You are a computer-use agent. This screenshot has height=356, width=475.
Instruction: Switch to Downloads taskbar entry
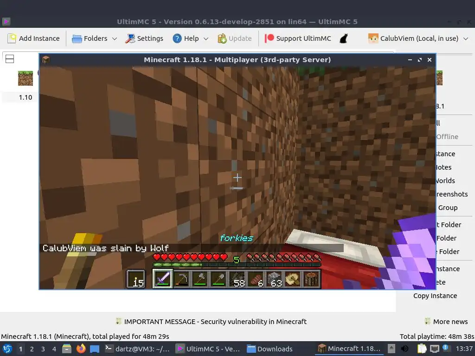pyautogui.click(x=270, y=349)
